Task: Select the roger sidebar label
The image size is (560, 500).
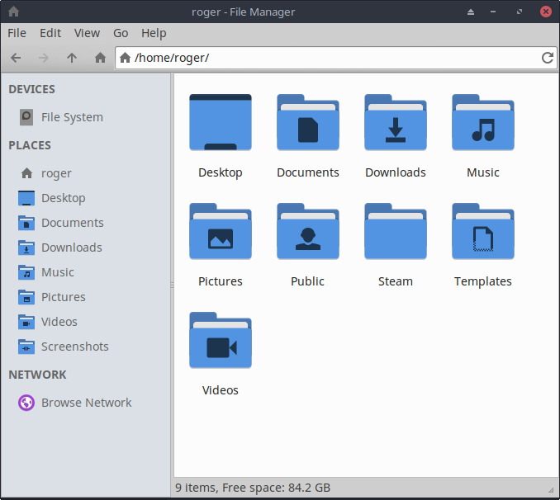Action: (x=56, y=173)
